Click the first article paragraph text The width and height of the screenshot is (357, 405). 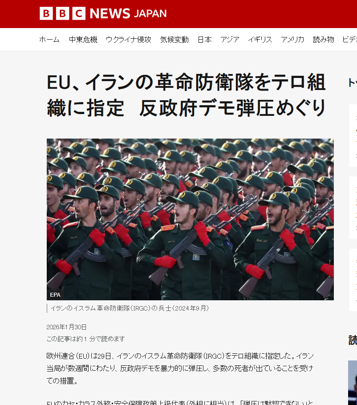pos(180,368)
